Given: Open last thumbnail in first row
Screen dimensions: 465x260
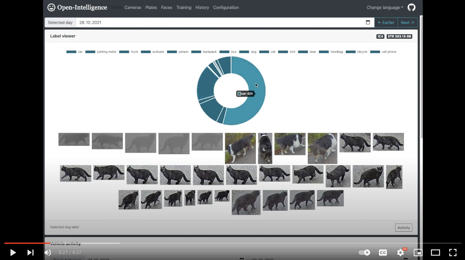Looking at the screenshot, I should [x=388, y=142].
